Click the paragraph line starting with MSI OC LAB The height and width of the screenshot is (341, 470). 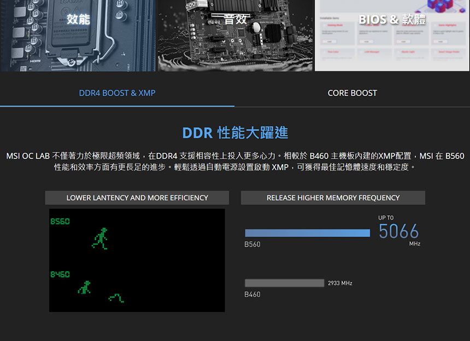click(235, 156)
